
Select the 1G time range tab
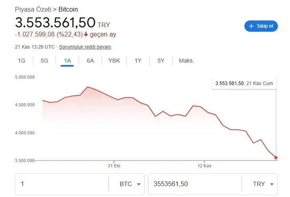[22, 61]
